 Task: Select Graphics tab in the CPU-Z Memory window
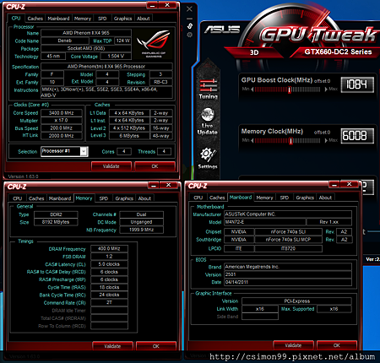[124, 198]
